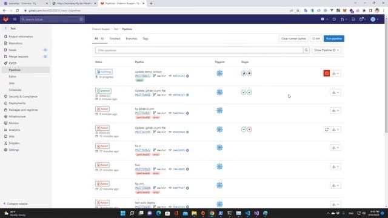Open To-Do list icon in top navbar
This screenshot has height=218, width=388.
[x=353, y=19]
